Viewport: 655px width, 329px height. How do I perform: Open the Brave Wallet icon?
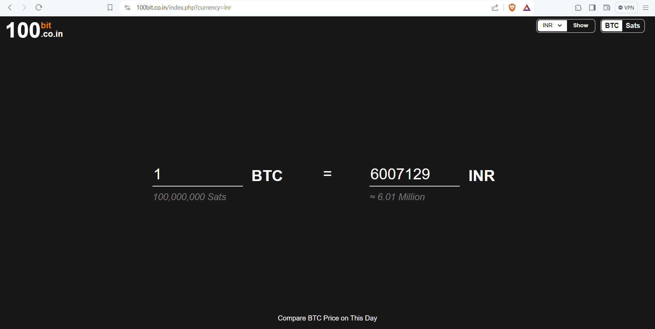pyautogui.click(x=607, y=8)
